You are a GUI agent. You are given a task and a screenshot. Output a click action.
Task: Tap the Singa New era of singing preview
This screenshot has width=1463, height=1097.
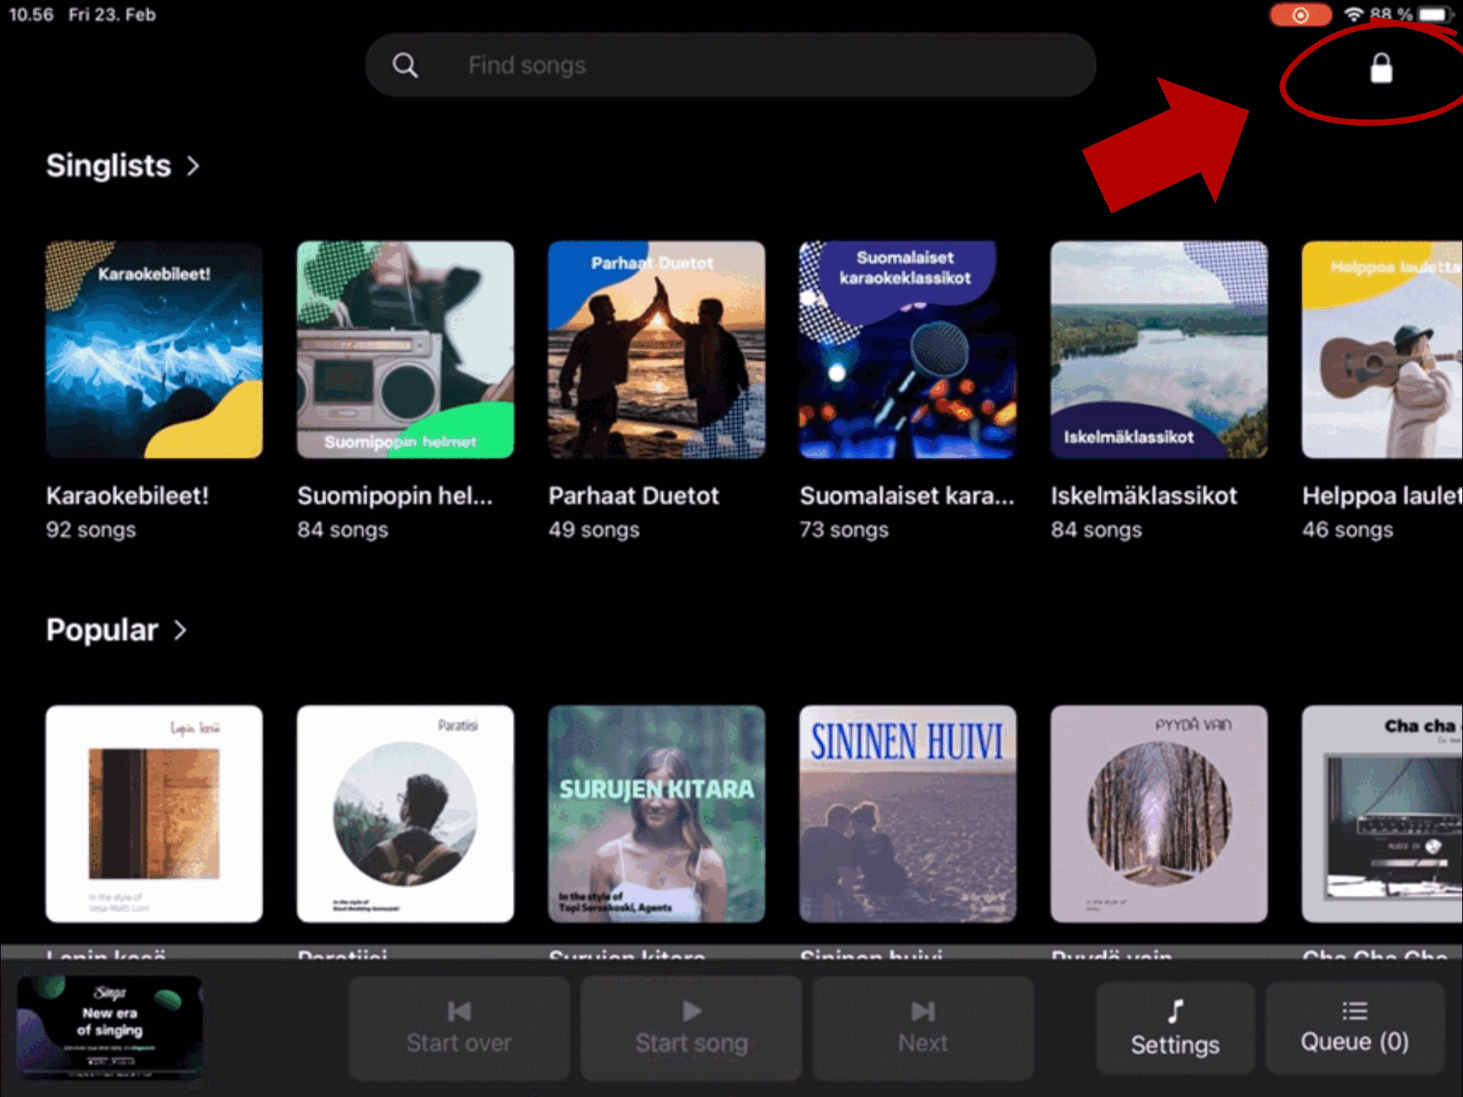point(110,1026)
